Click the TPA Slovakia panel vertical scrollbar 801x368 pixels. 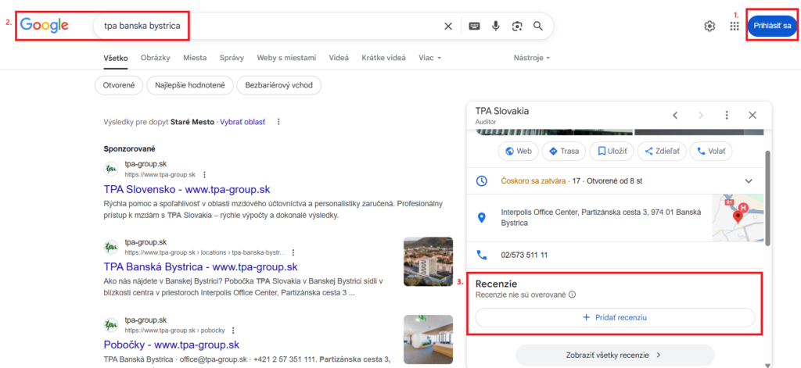767,199
